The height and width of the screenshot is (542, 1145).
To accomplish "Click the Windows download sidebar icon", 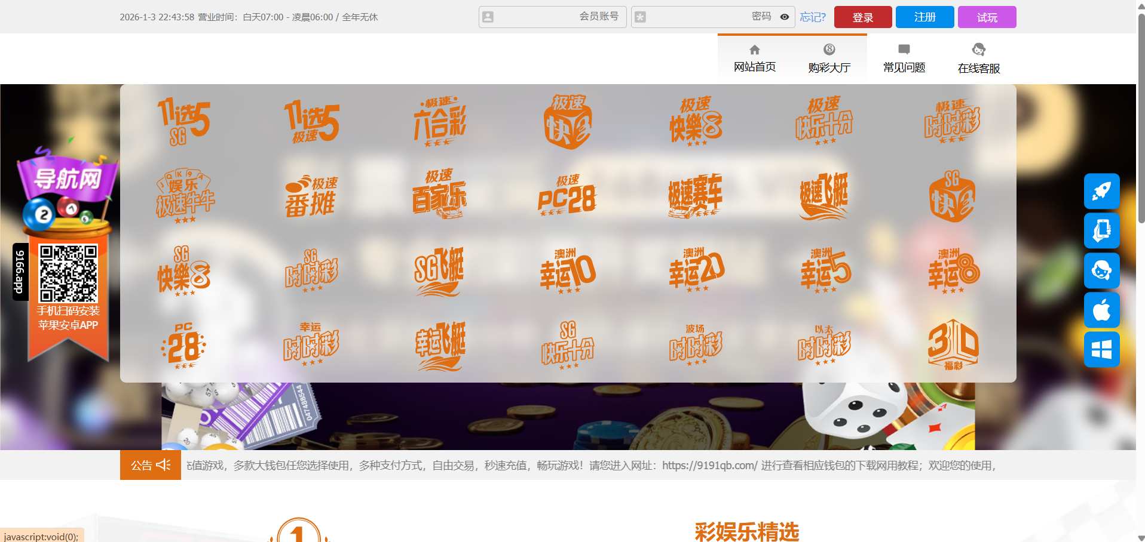I will point(1101,349).
